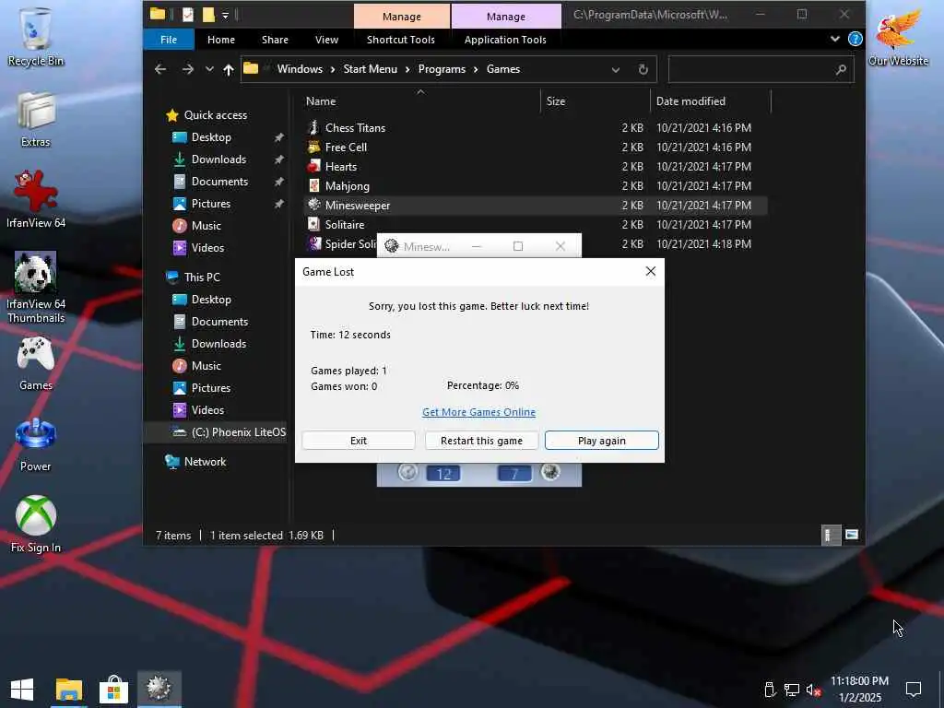Click Restart this game button

click(x=481, y=440)
